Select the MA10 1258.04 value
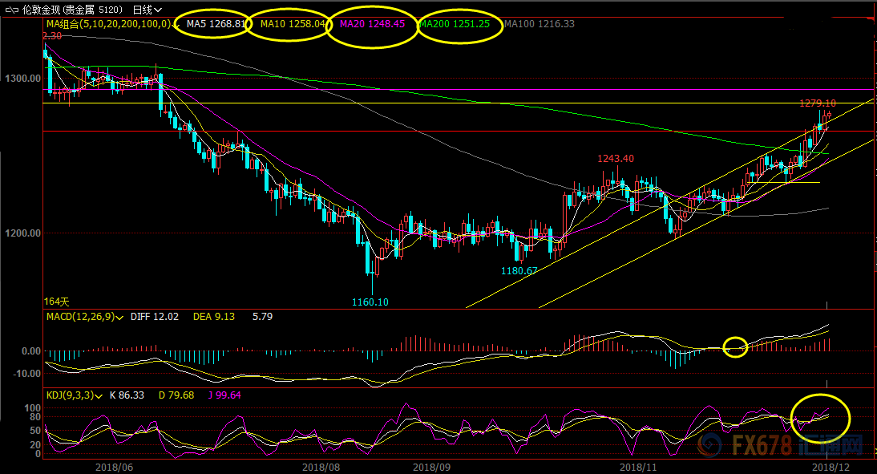The image size is (877, 474). [x=293, y=24]
